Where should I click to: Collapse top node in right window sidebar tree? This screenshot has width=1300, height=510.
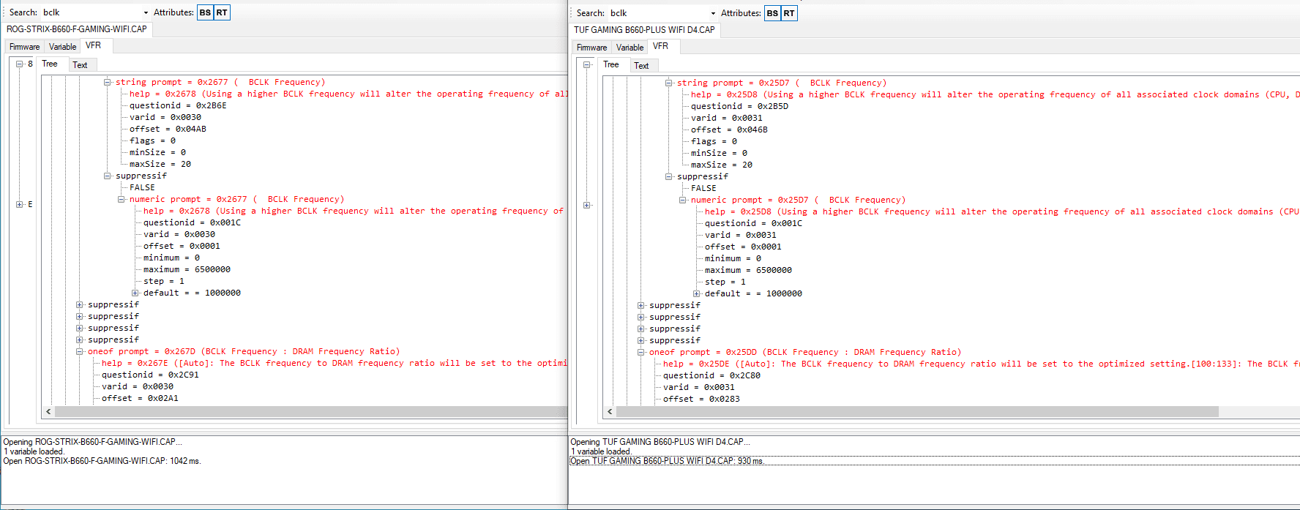coord(587,64)
